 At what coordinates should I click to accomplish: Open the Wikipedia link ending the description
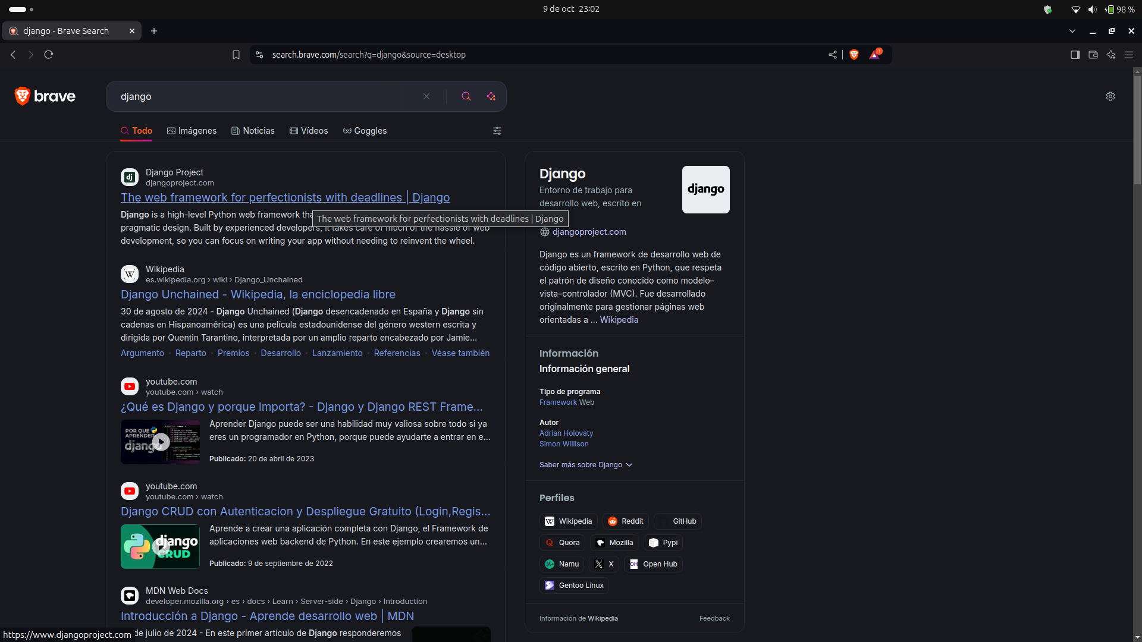(x=619, y=320)
